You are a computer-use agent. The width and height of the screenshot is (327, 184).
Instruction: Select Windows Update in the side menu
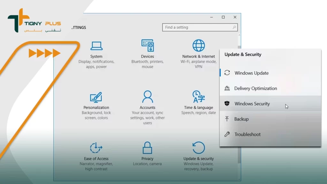pos(270,73)
